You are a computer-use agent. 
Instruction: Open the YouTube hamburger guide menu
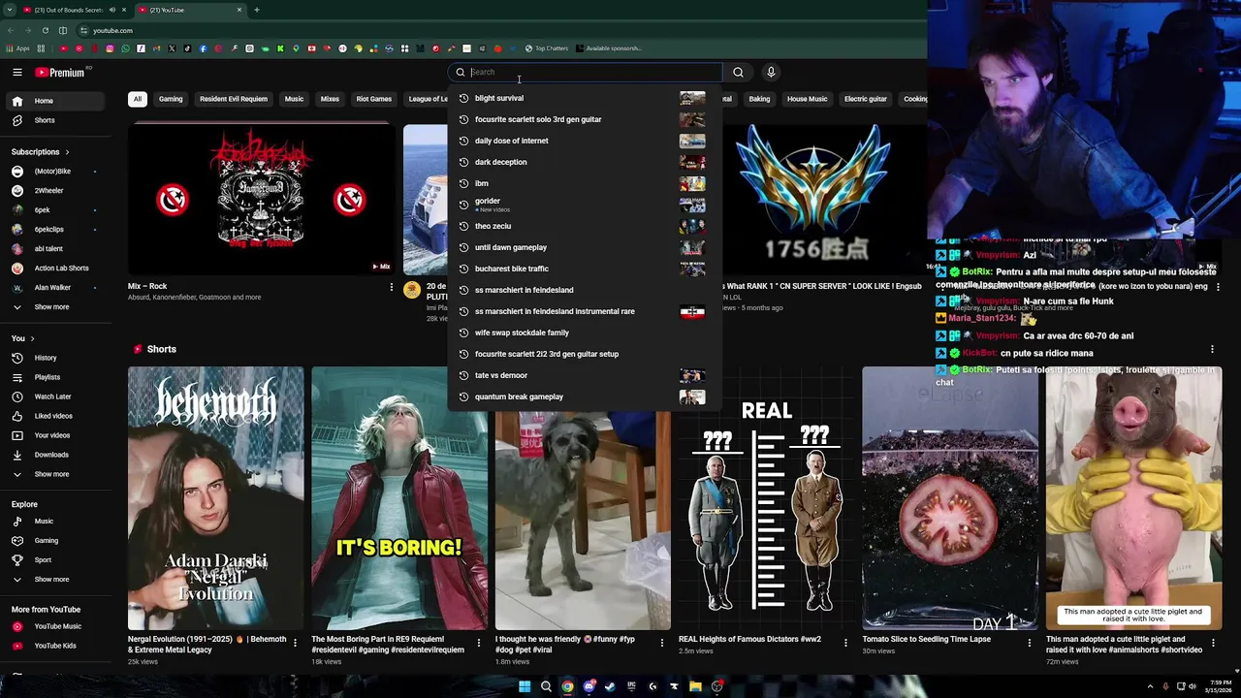tap(16, 72)
